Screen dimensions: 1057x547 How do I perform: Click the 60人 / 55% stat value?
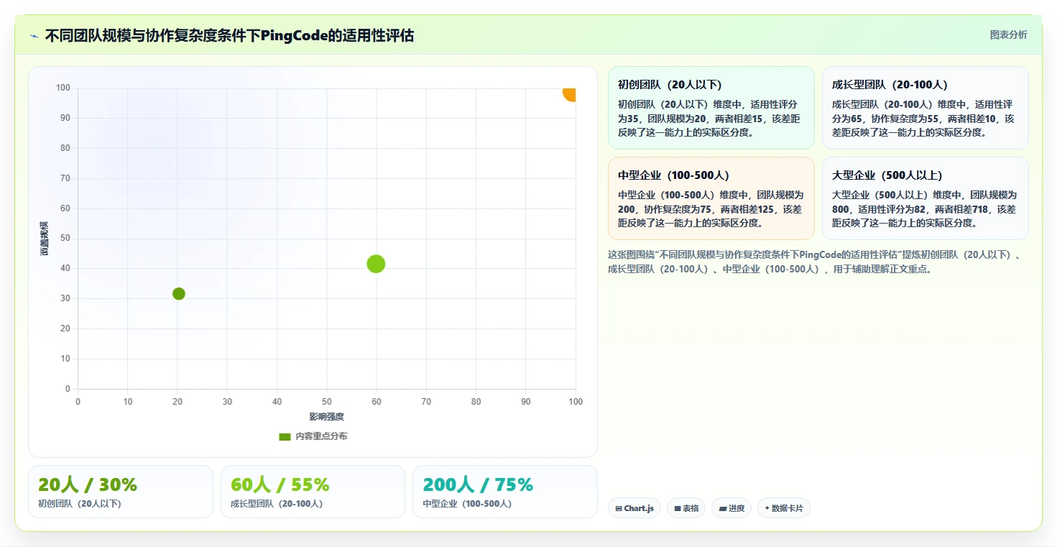click(x=280, y=484)
